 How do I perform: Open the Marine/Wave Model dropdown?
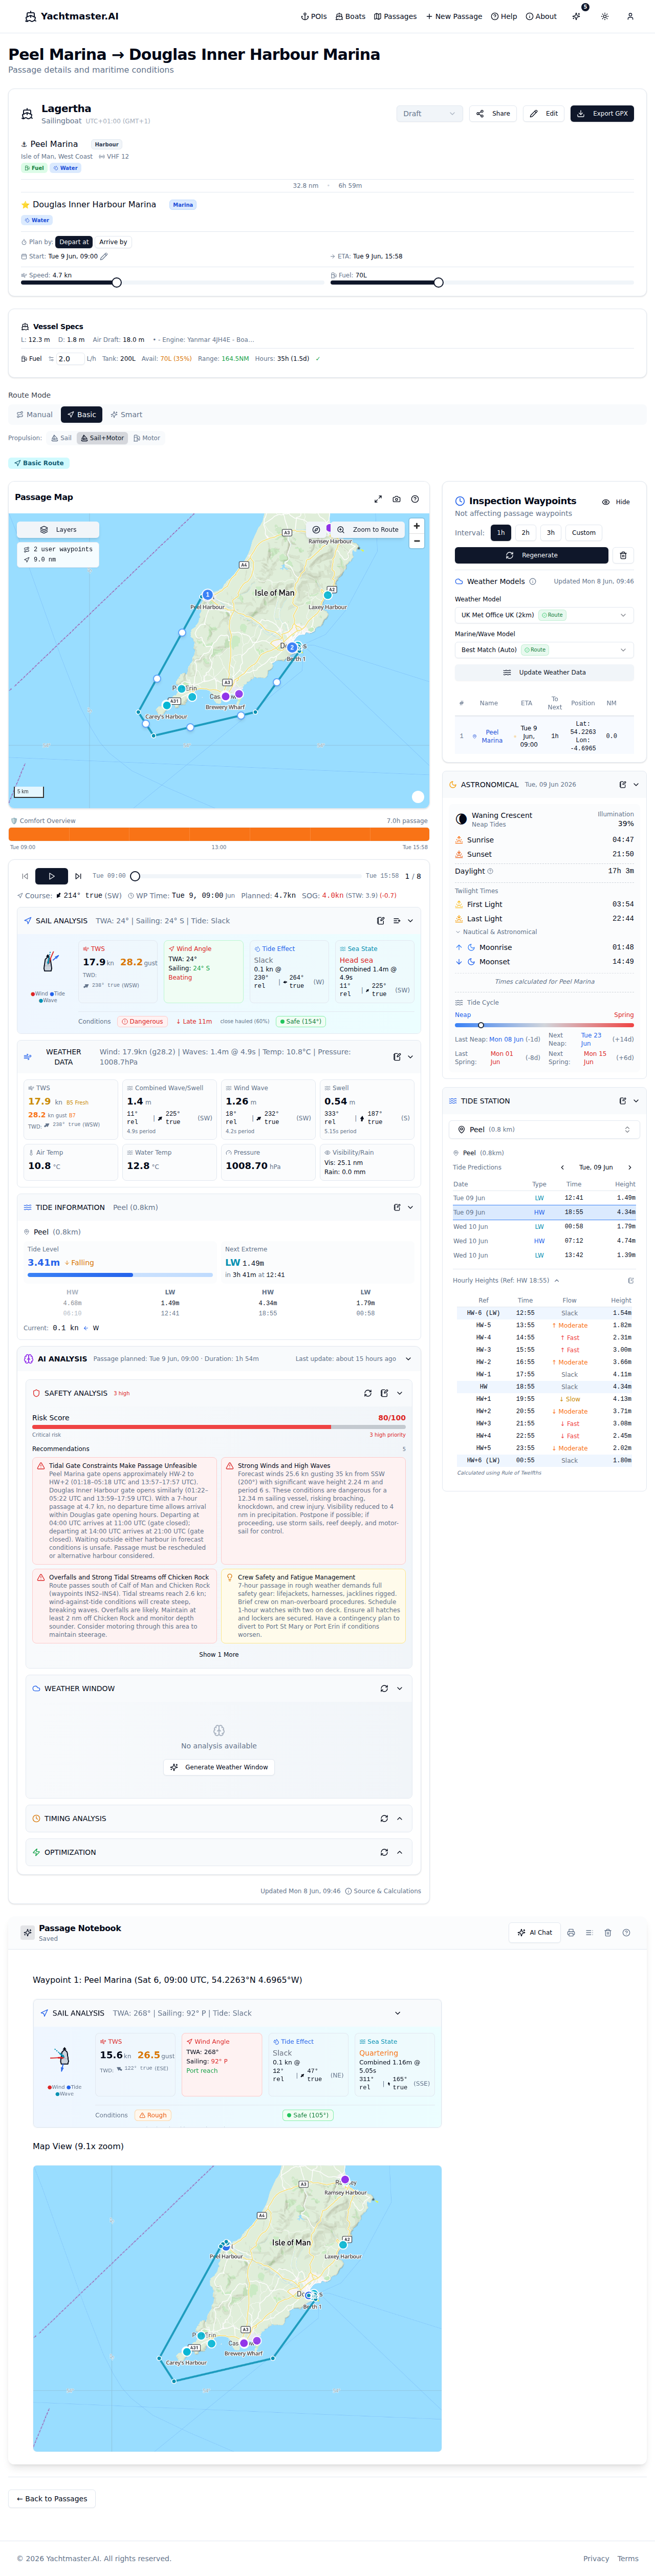tap(544, 650)
